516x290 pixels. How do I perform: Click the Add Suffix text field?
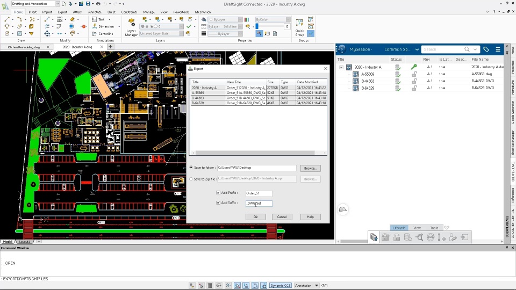click(x=259, y=203)
